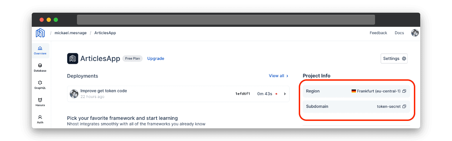Open the GraphQL sidebar section
Image resolution: width=452 pixels, height=141 pixels.
pos(40,85)
